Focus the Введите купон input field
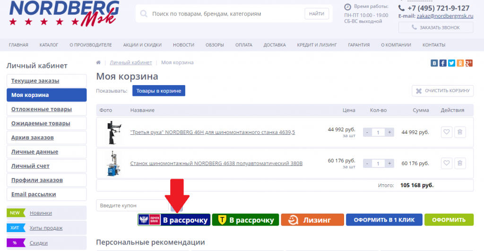 coord(132,205)
